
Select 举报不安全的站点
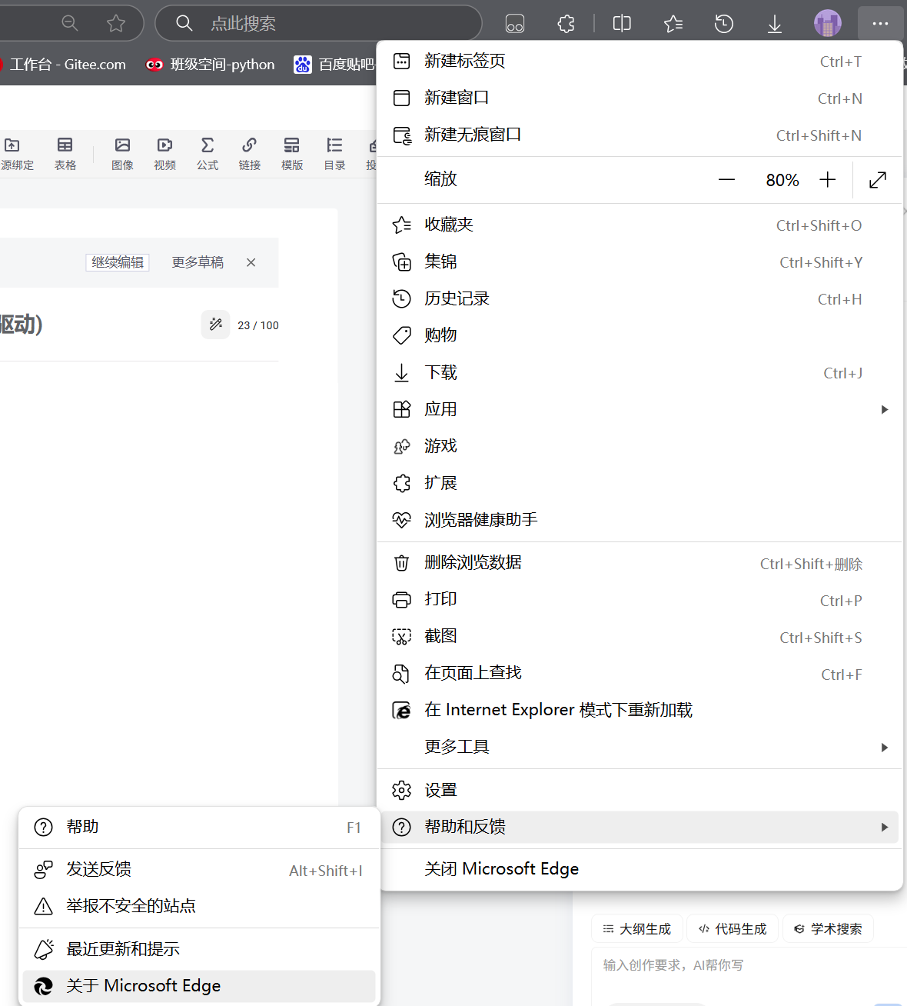(199, 906)
